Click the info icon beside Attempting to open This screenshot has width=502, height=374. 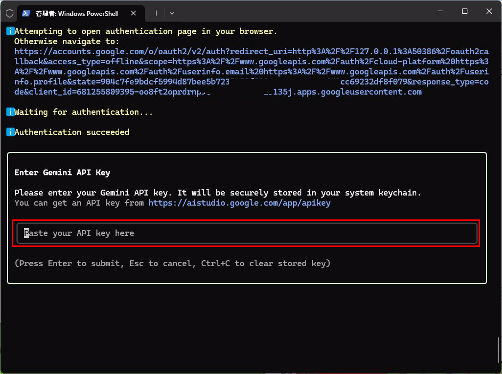[x=10, y=31]
